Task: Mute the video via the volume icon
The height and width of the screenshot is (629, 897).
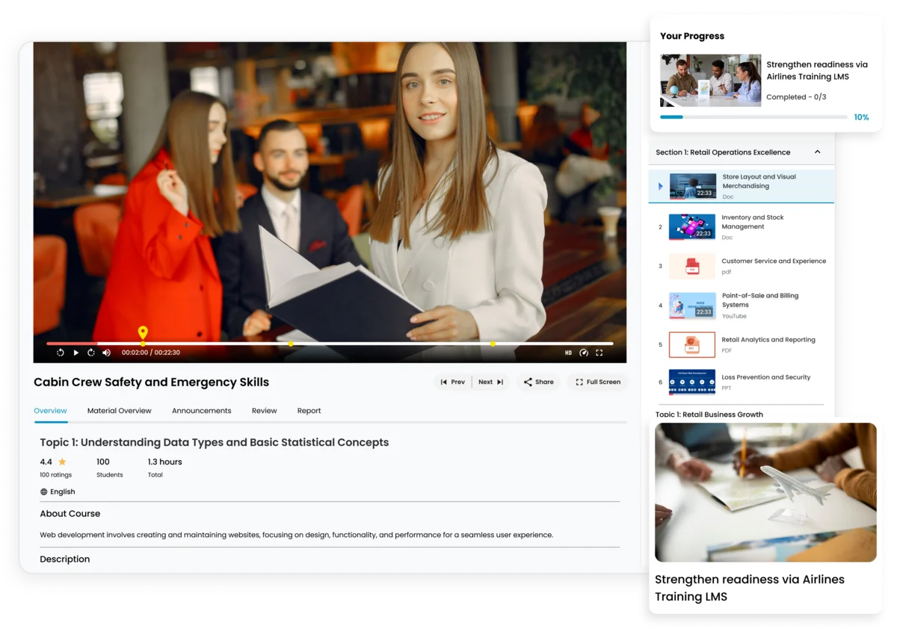Action: 106,352
